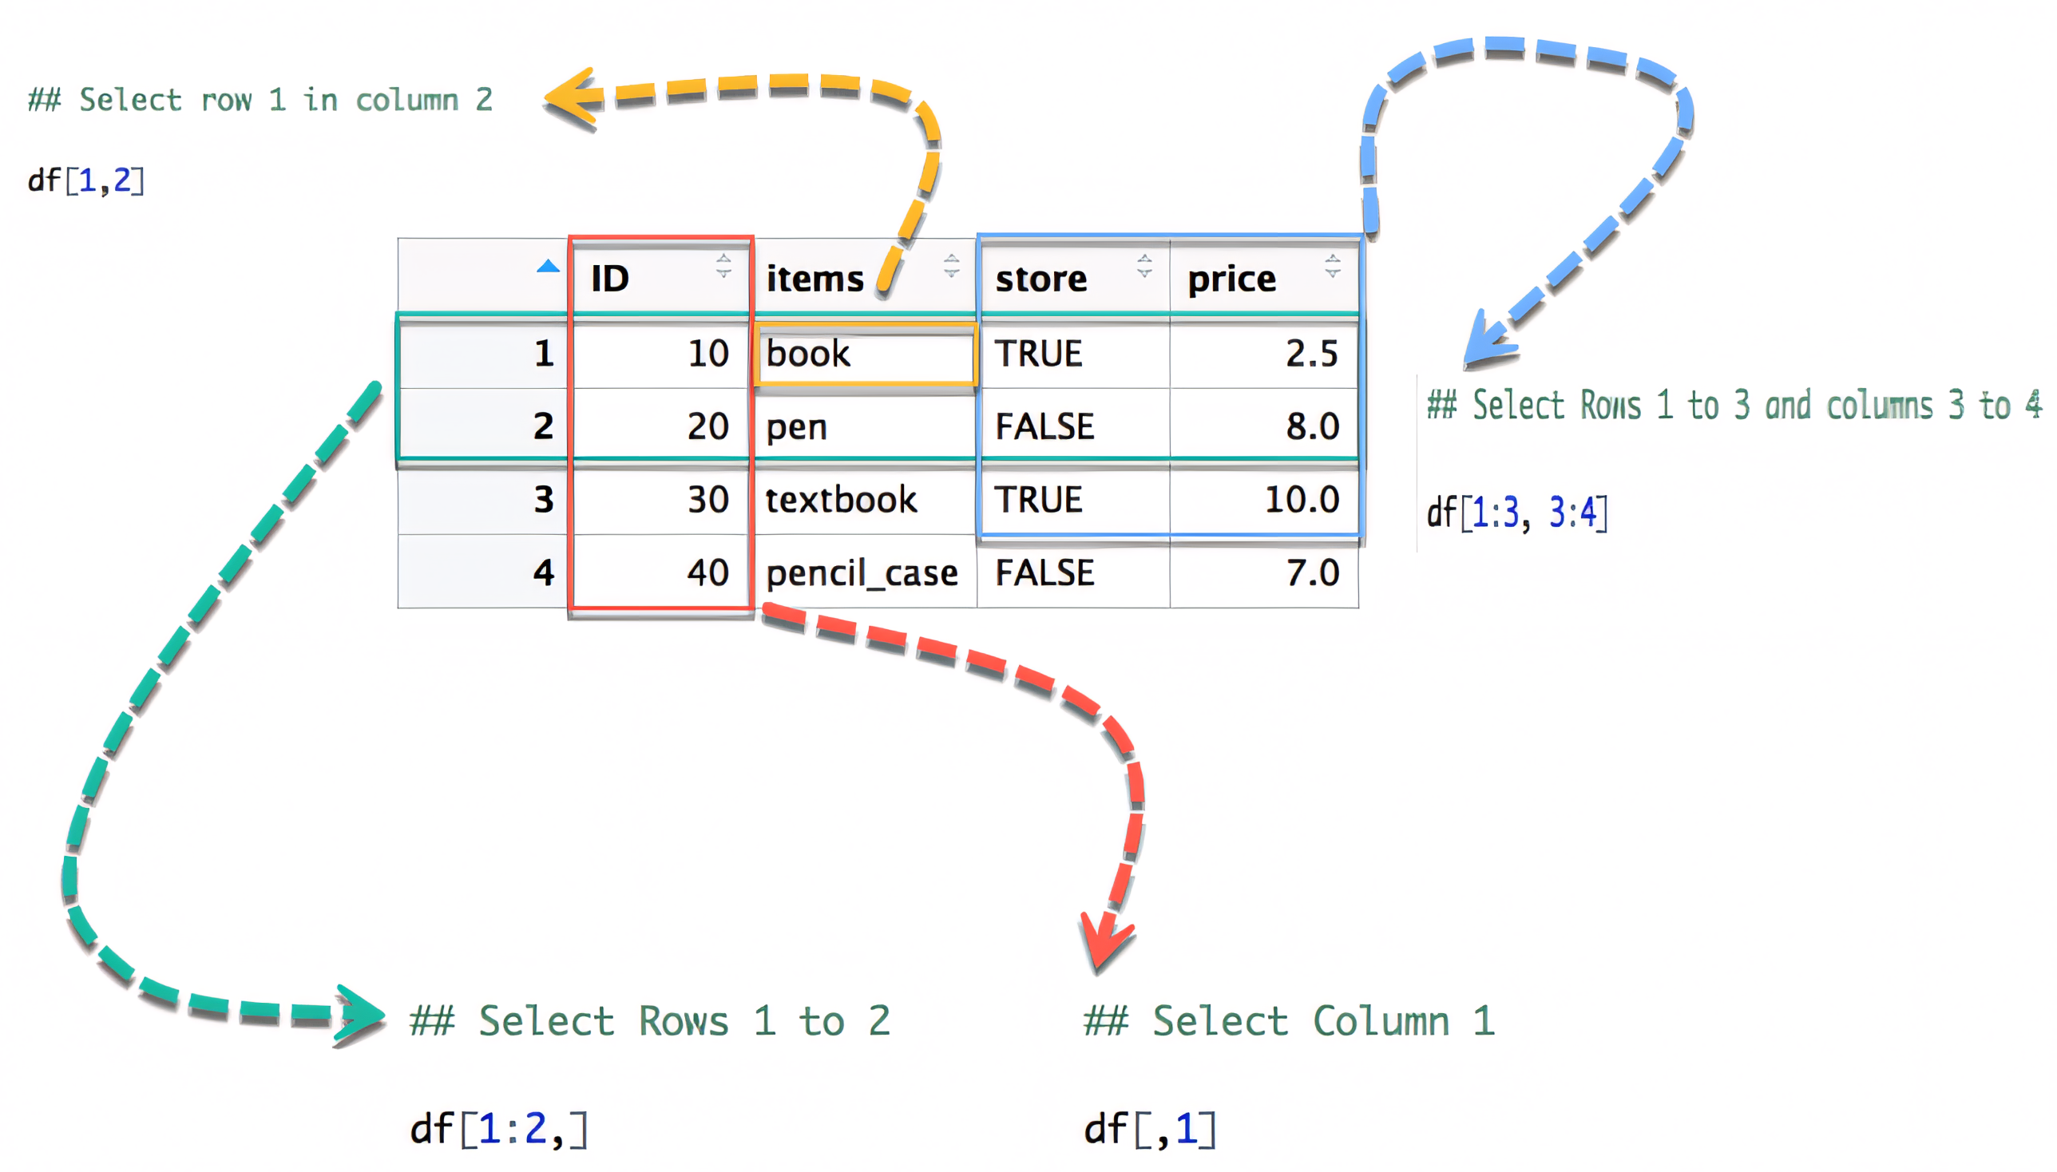Click the df[1:3, 3:4] code text

tap(1516, 513)
